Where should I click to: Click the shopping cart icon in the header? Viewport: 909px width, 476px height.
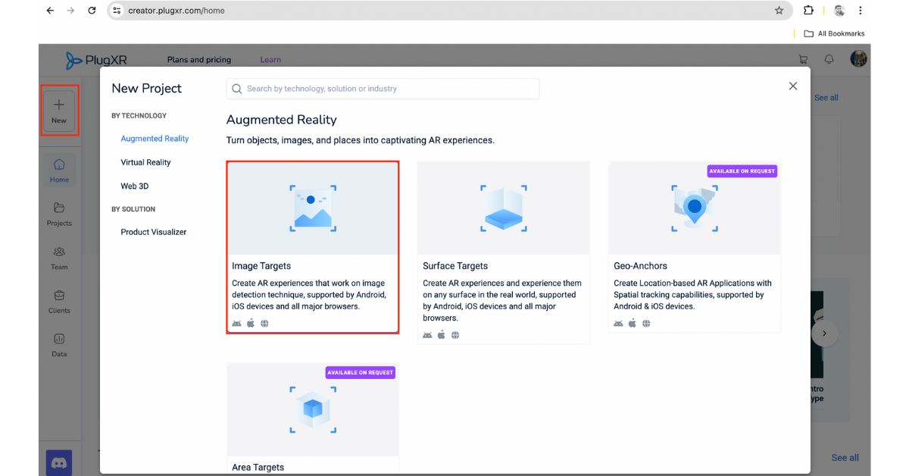pos(802,59)
